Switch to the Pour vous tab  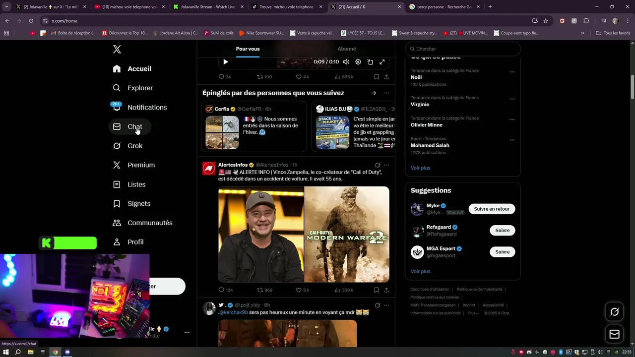click(x=248, y=49)
